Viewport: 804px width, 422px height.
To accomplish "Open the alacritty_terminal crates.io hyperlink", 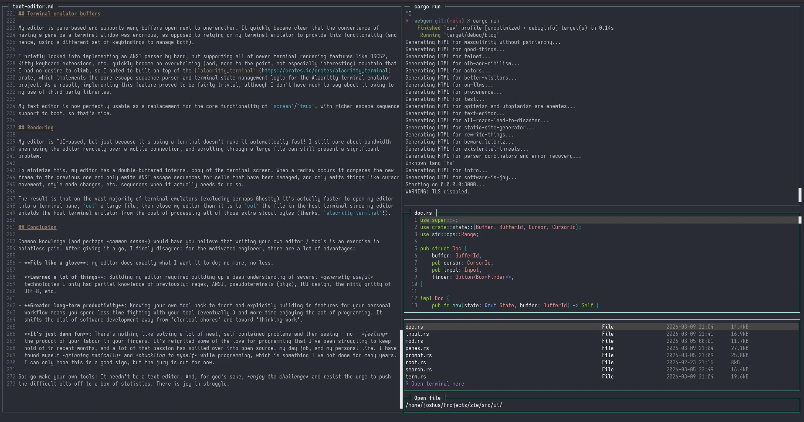I will (x=326, y=70).
